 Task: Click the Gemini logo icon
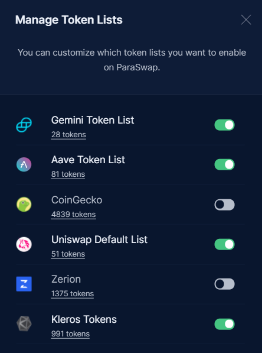click(24, 125)
